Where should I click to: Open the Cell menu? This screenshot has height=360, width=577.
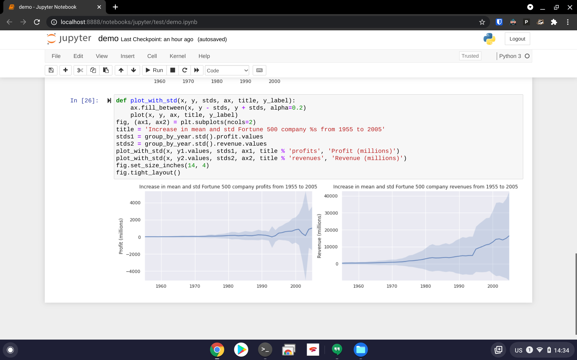(x=151, y=56)
